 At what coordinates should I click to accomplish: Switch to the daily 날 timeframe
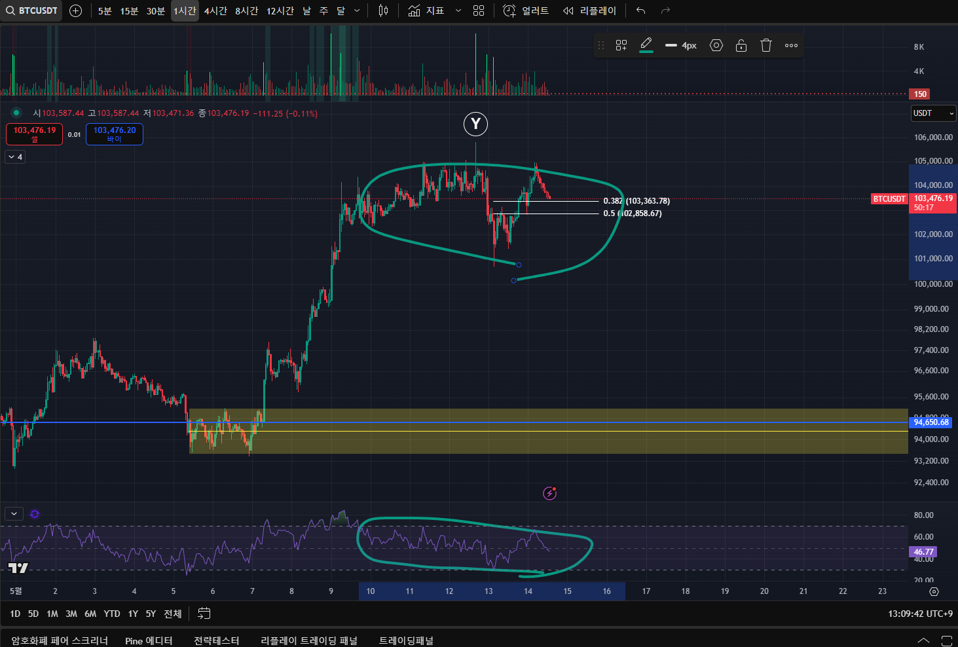306,10
